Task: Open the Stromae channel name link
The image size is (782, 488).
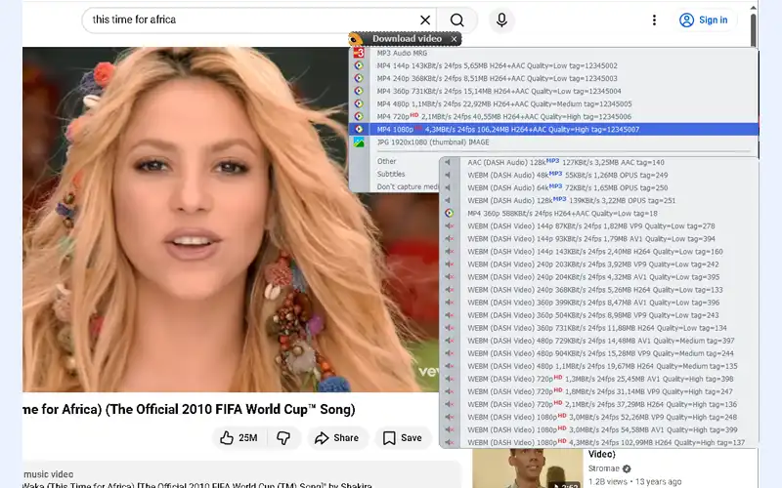Action: [x=603, y=468]
